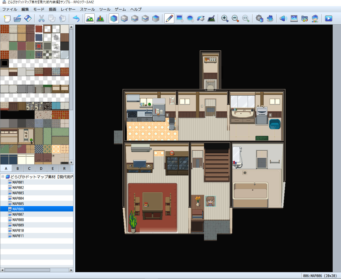Open the plugin manager
This screenshot has height=279, width=341.
coord(270,18)
